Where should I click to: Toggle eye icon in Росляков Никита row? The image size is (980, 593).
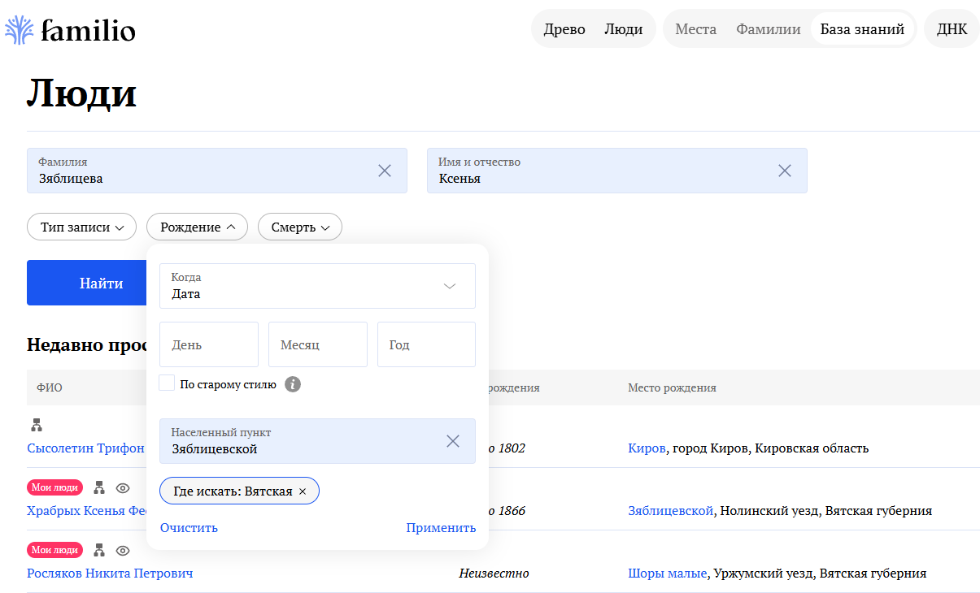(123, 551)
